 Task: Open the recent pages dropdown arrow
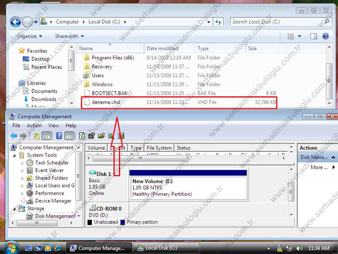pos(36,22)
